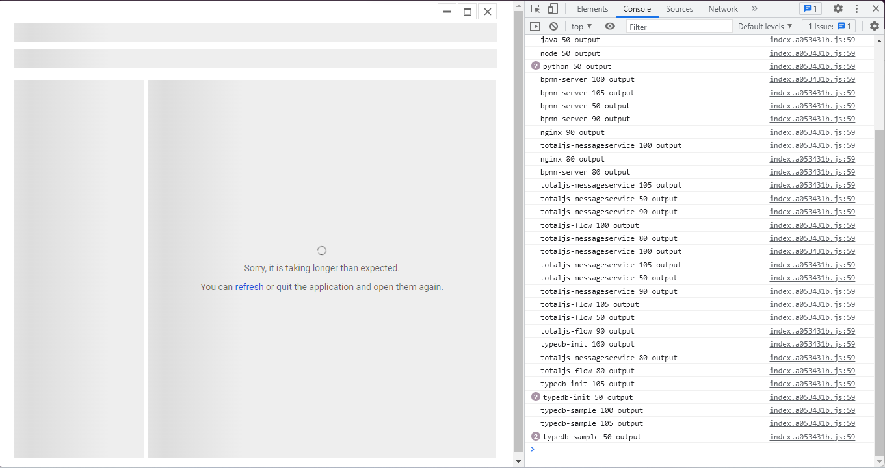Open DevTools settings with the gear icon

[x=838, y=8]
